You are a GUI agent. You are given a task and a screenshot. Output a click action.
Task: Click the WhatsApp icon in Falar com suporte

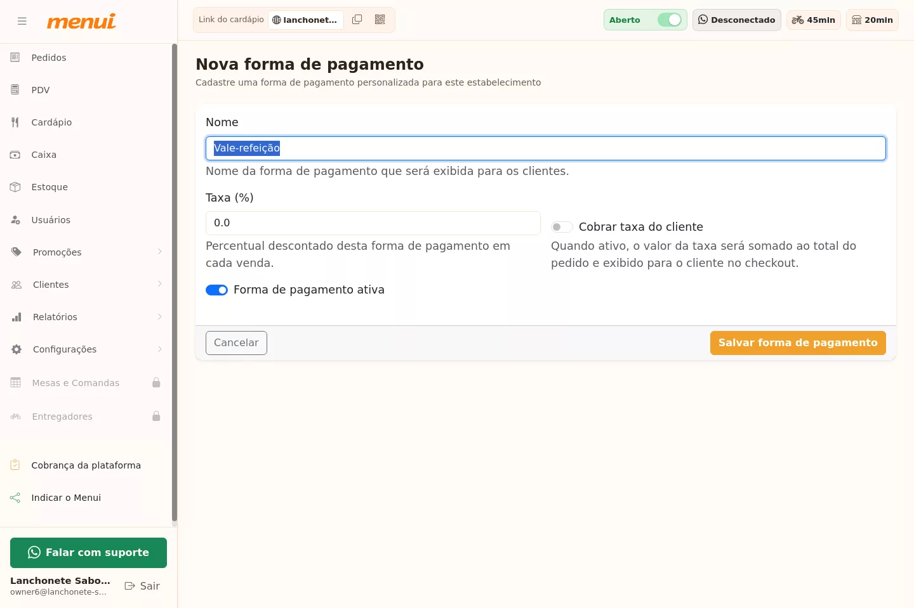[x=34, y=553]
